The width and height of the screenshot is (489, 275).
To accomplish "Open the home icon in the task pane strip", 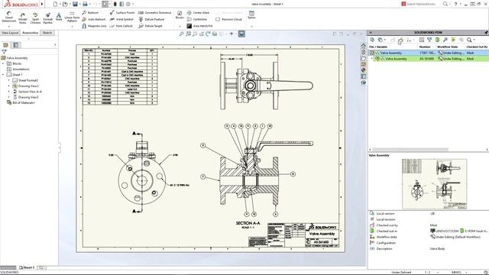I will 364,46.
